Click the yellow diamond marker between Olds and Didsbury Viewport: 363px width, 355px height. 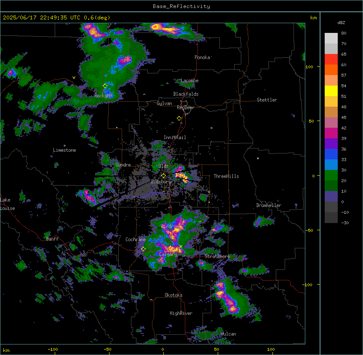click(x=164, y=176)
